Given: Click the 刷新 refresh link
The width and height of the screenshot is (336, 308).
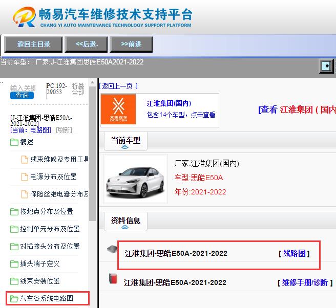Looking at the screenshot, I should coord(64,130).
